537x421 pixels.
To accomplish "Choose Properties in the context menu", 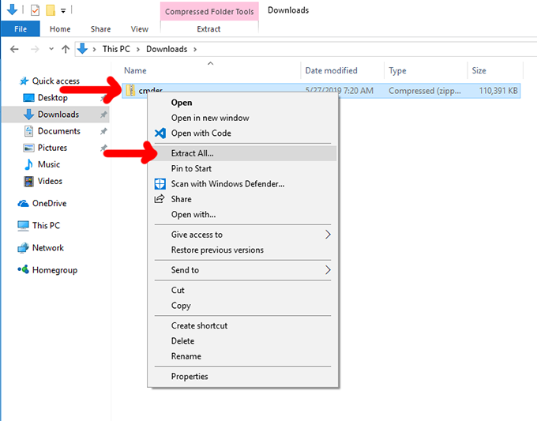I will tap(243, 377).
